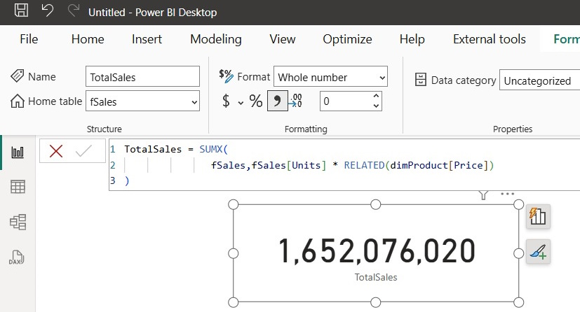Click the Data category icon

pyautogui.click(x=421, y=79)
